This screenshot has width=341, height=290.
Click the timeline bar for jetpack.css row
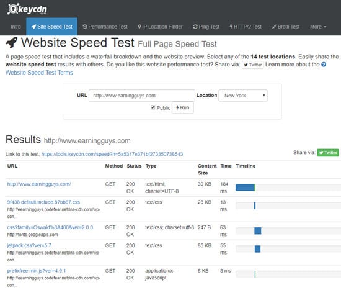[258, 249]
